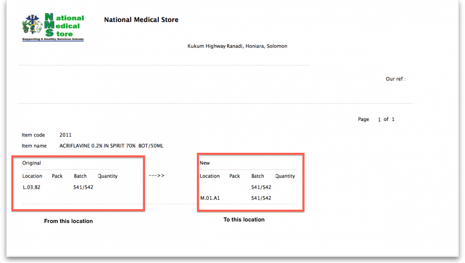The image size is (465, 263).
Task: Click the Quantity header in the New table
Action: point(285,176)
